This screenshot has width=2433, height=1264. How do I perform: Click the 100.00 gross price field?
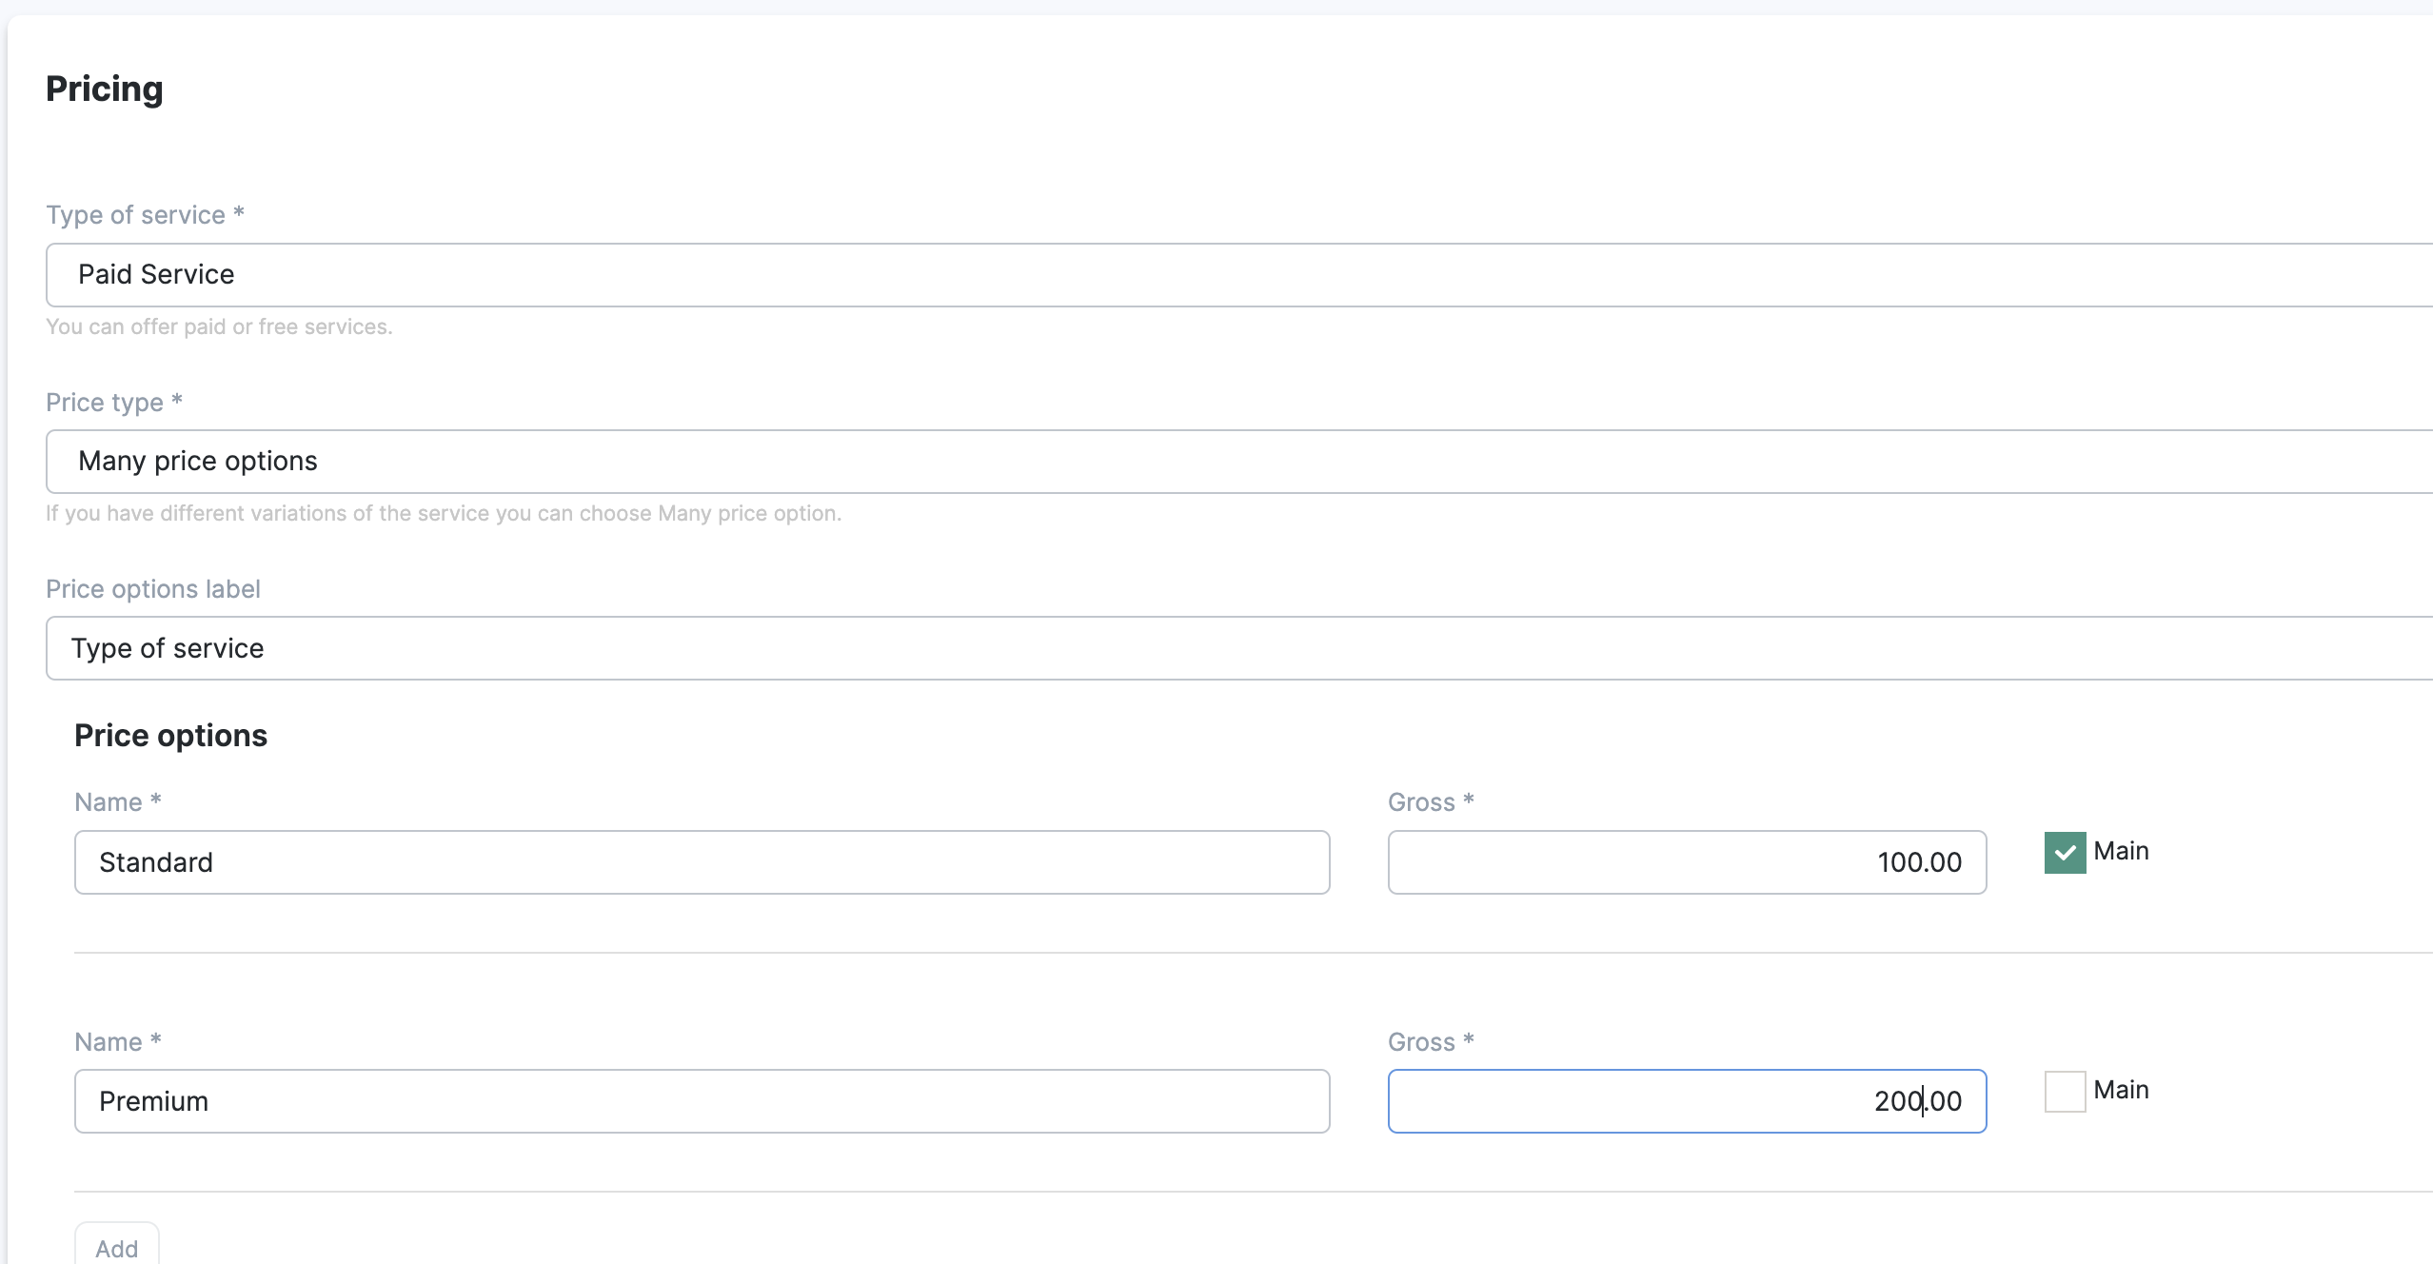pos(1686,862)
